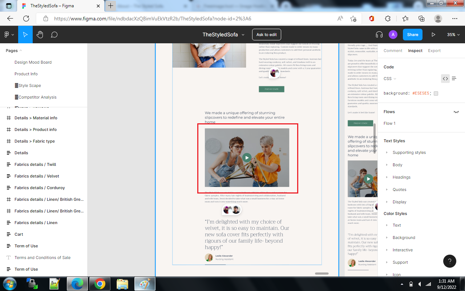Collapse the Pages section
This screenshot has height=291, width=465.
coord(14,51)
